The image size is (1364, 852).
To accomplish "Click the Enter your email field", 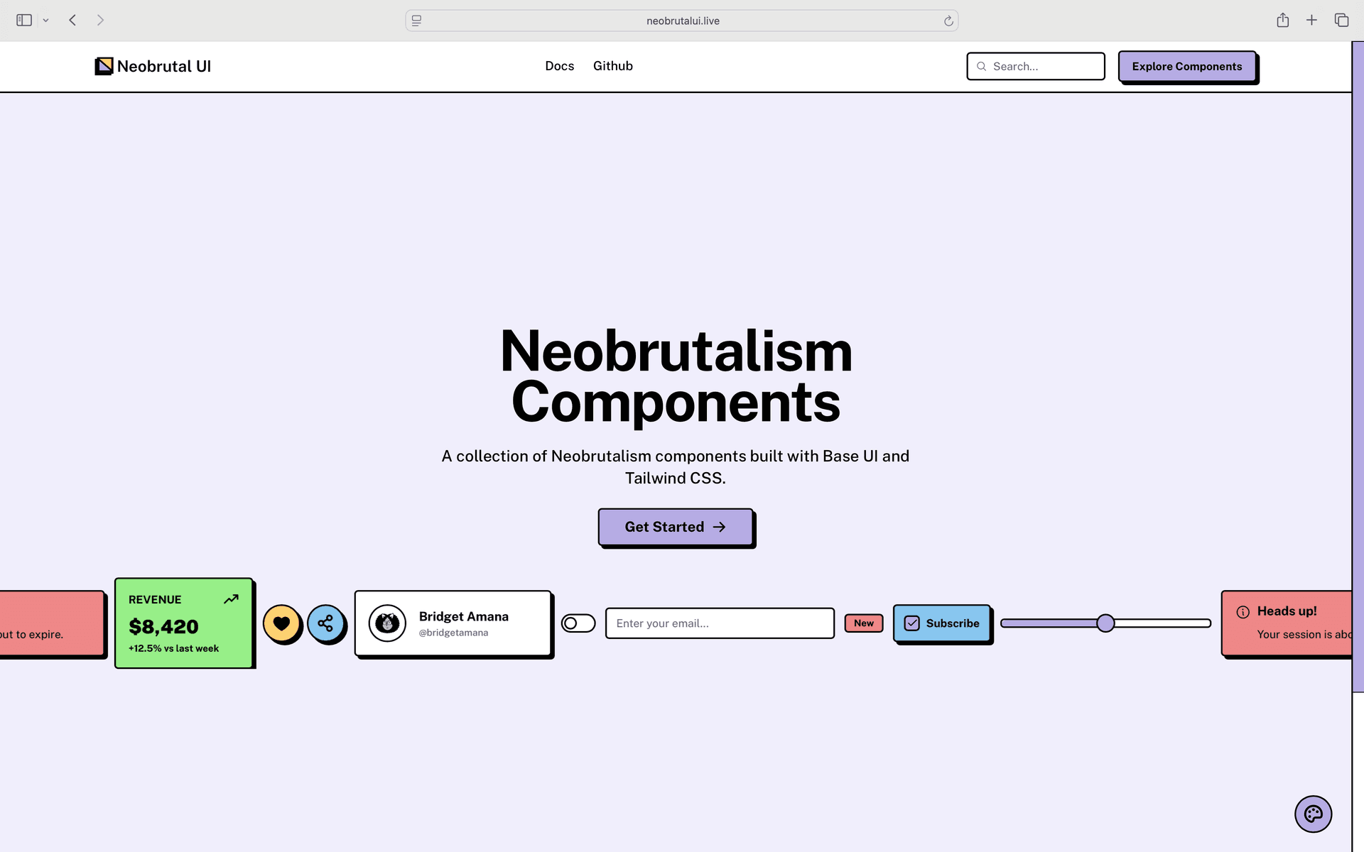I will (x=719, y=623).
